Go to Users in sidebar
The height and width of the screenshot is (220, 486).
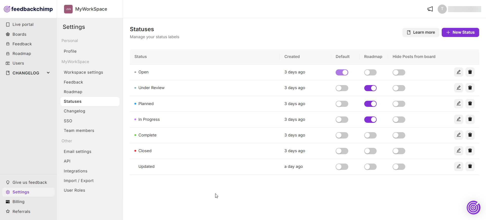(x=18, y=63)
